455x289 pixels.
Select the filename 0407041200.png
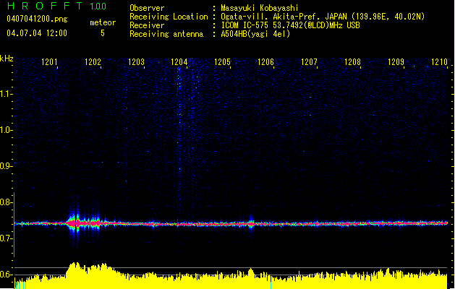(37, 19)
